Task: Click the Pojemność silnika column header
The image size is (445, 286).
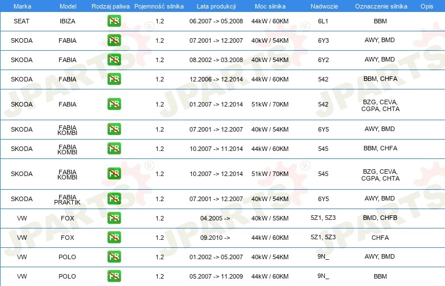Action: point(159,6)
